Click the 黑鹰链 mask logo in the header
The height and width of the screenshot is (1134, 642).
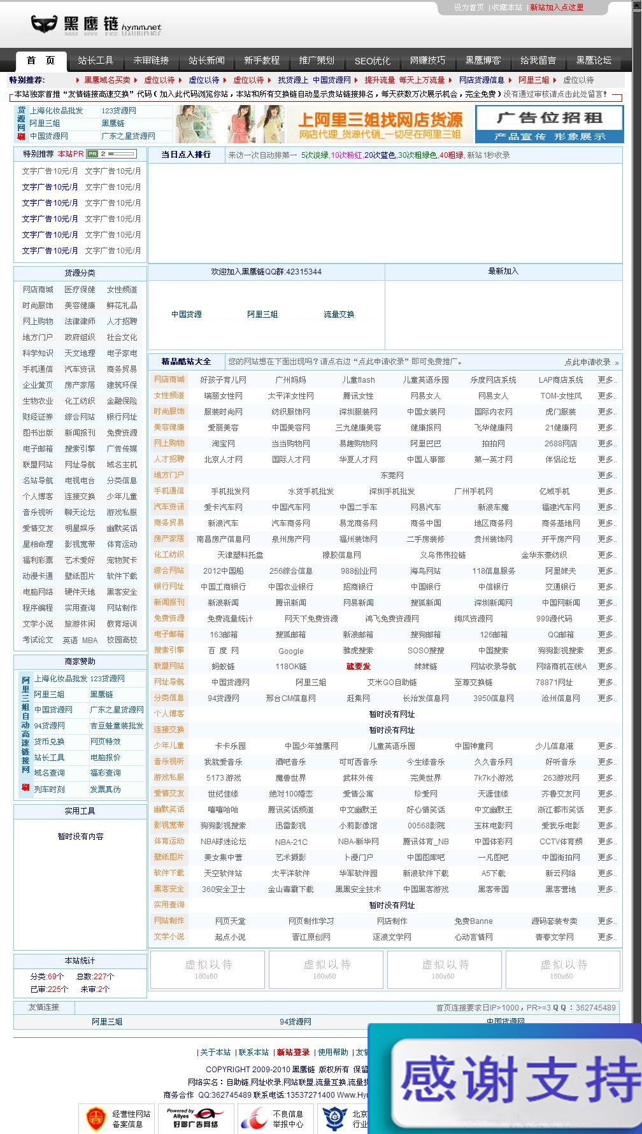click(96, 25)
